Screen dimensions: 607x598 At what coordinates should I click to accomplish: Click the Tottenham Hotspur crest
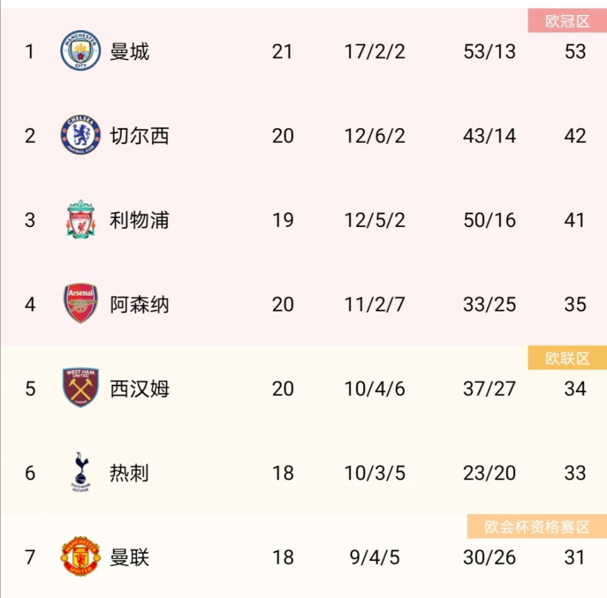coord(81,472)
